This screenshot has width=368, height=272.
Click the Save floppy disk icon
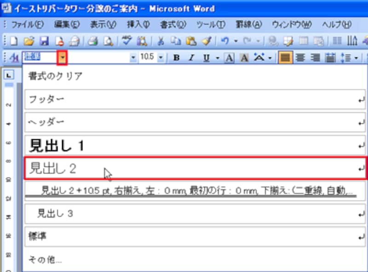[44, 41]
